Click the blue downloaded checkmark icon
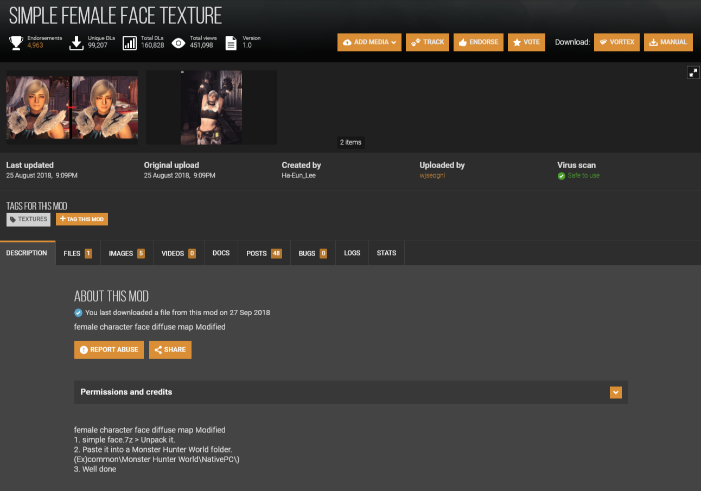 [78, 313]
